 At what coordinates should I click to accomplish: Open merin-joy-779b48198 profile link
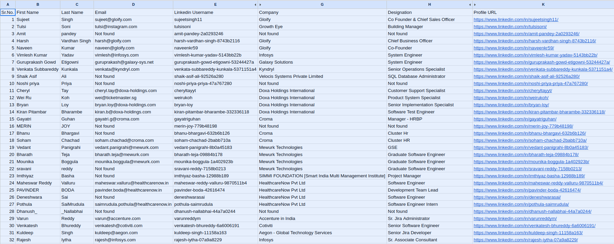coord(523,126)
